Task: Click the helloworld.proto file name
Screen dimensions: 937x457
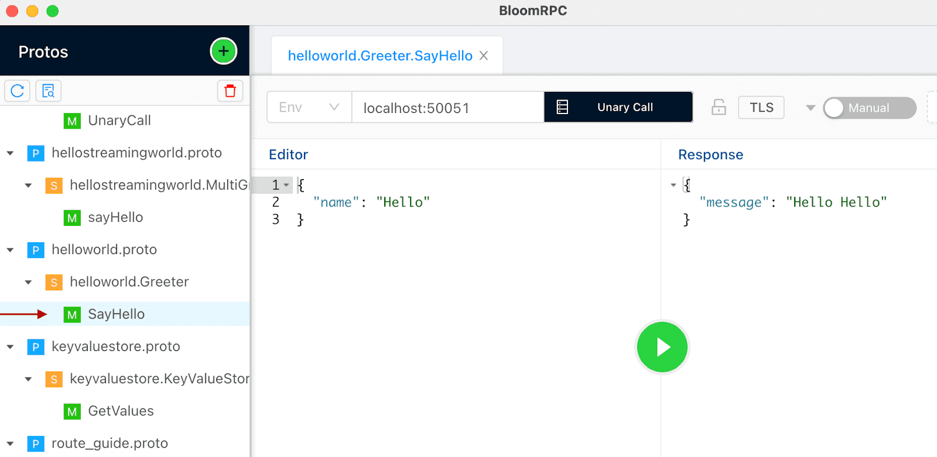Action: pyautogui.click(x=104, y=250)
